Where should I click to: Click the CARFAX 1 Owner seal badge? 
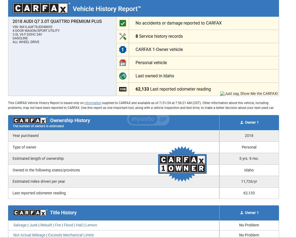182,164
